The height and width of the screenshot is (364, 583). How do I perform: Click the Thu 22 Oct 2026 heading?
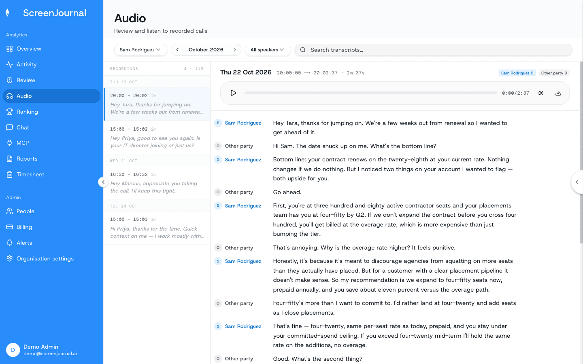click(246, 72)
